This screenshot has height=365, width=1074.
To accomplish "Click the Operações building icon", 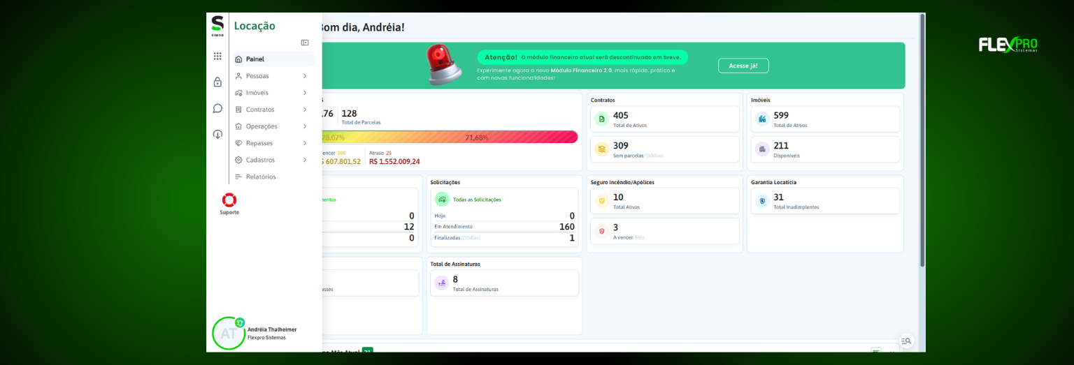I will [x=238, y=126].
